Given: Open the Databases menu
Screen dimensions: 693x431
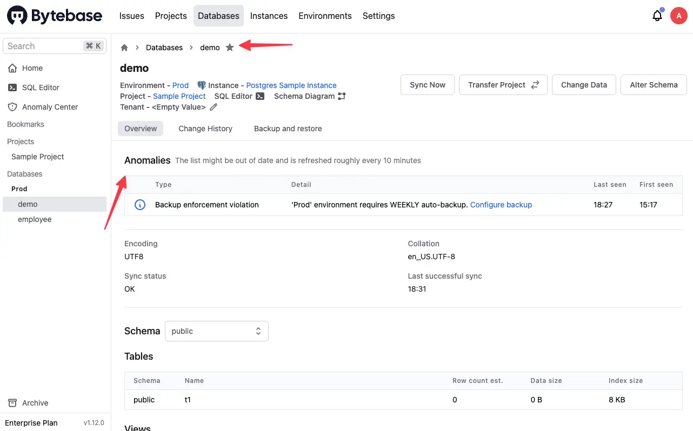Looking at the screenshot, I should click(218, 16).
